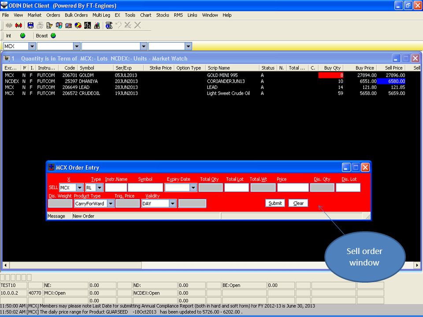Open the File menu
This screenshot has height=317, width=423.
[x=5, y=15]
